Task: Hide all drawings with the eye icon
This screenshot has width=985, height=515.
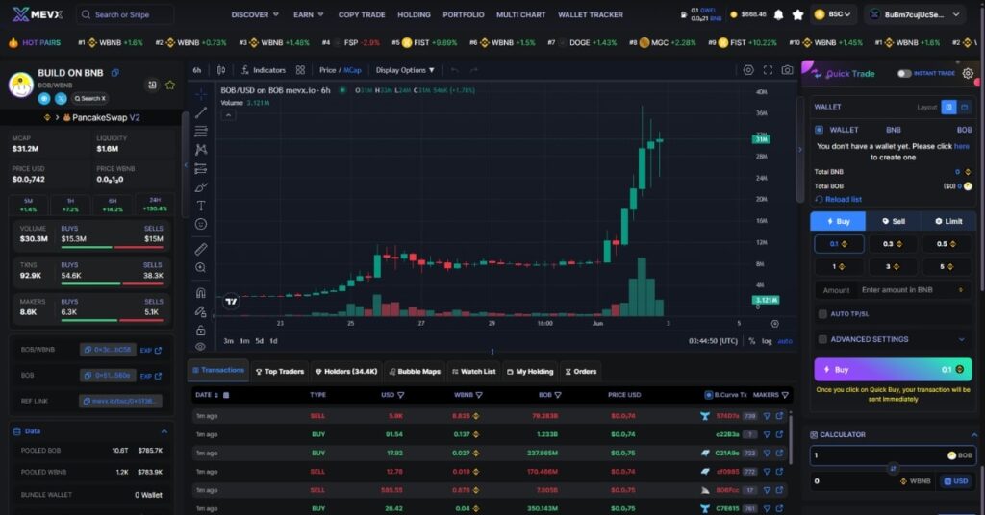Action: (x=200, y=346)
